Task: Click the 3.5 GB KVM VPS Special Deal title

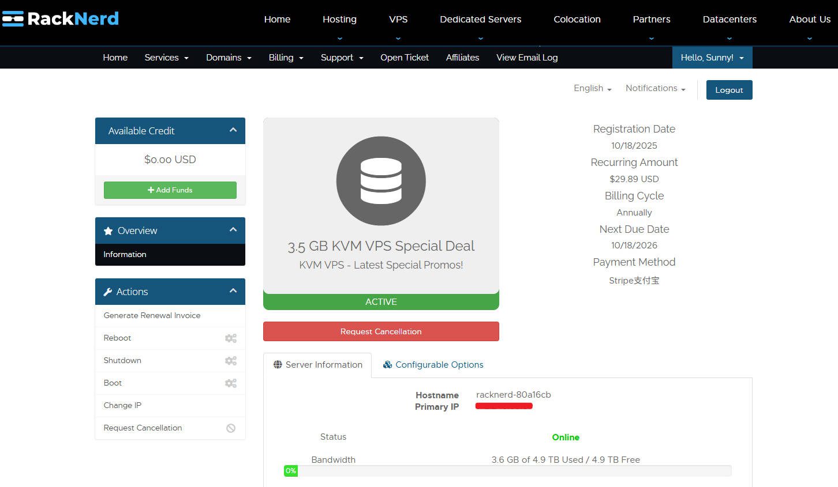Action: click(x=381, y=246)
